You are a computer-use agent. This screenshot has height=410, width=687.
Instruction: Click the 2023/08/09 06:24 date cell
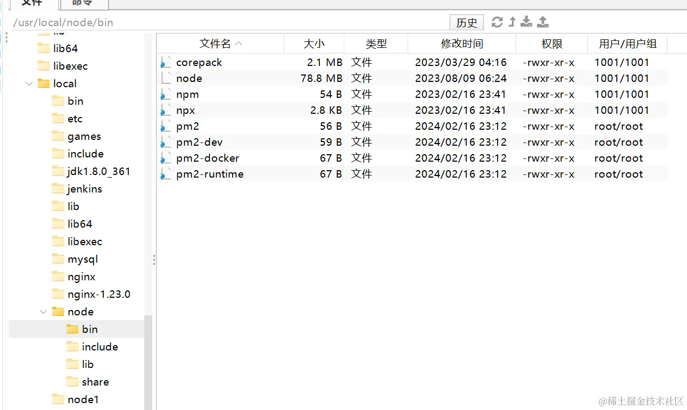click(x=461, y=79)
